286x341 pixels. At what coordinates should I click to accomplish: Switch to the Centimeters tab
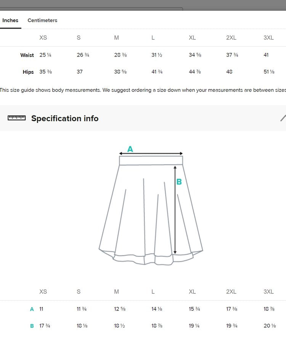[x=42, y=20]
